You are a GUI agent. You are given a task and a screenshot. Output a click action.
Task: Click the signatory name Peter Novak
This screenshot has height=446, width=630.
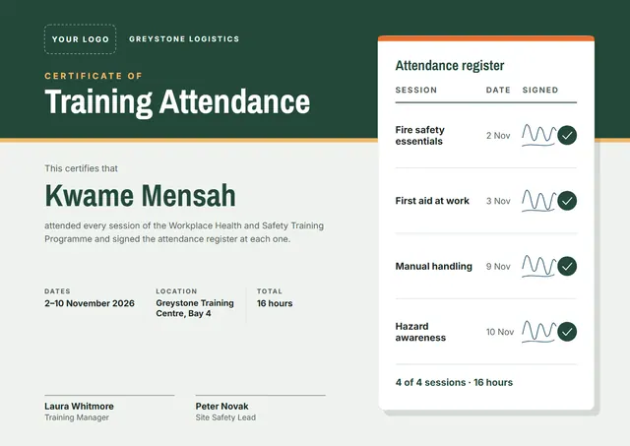click(222, 407)
